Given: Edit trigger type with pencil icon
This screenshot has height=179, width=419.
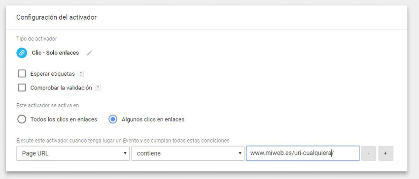Looking at the screenshot, I should [89, 53].
